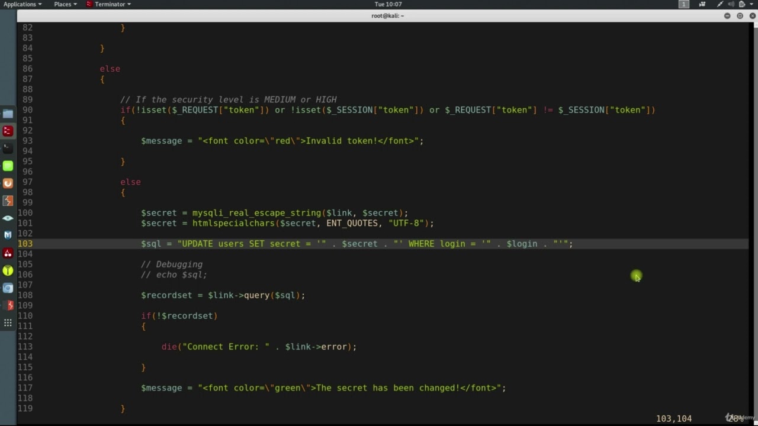758x426 pixels.
Task: Launch the black terminal icon in the dock
Action: tap(8, 148)
